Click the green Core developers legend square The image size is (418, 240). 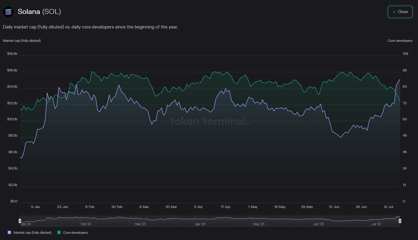[x=59, y=232]
